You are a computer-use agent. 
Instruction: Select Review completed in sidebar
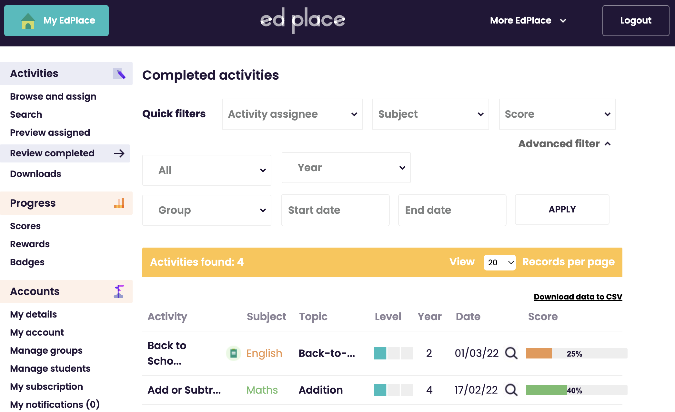[65, 153]
